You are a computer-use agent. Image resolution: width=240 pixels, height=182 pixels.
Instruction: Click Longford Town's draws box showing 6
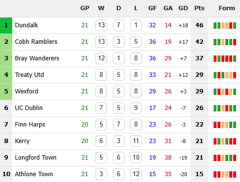[x=119, y=158]
